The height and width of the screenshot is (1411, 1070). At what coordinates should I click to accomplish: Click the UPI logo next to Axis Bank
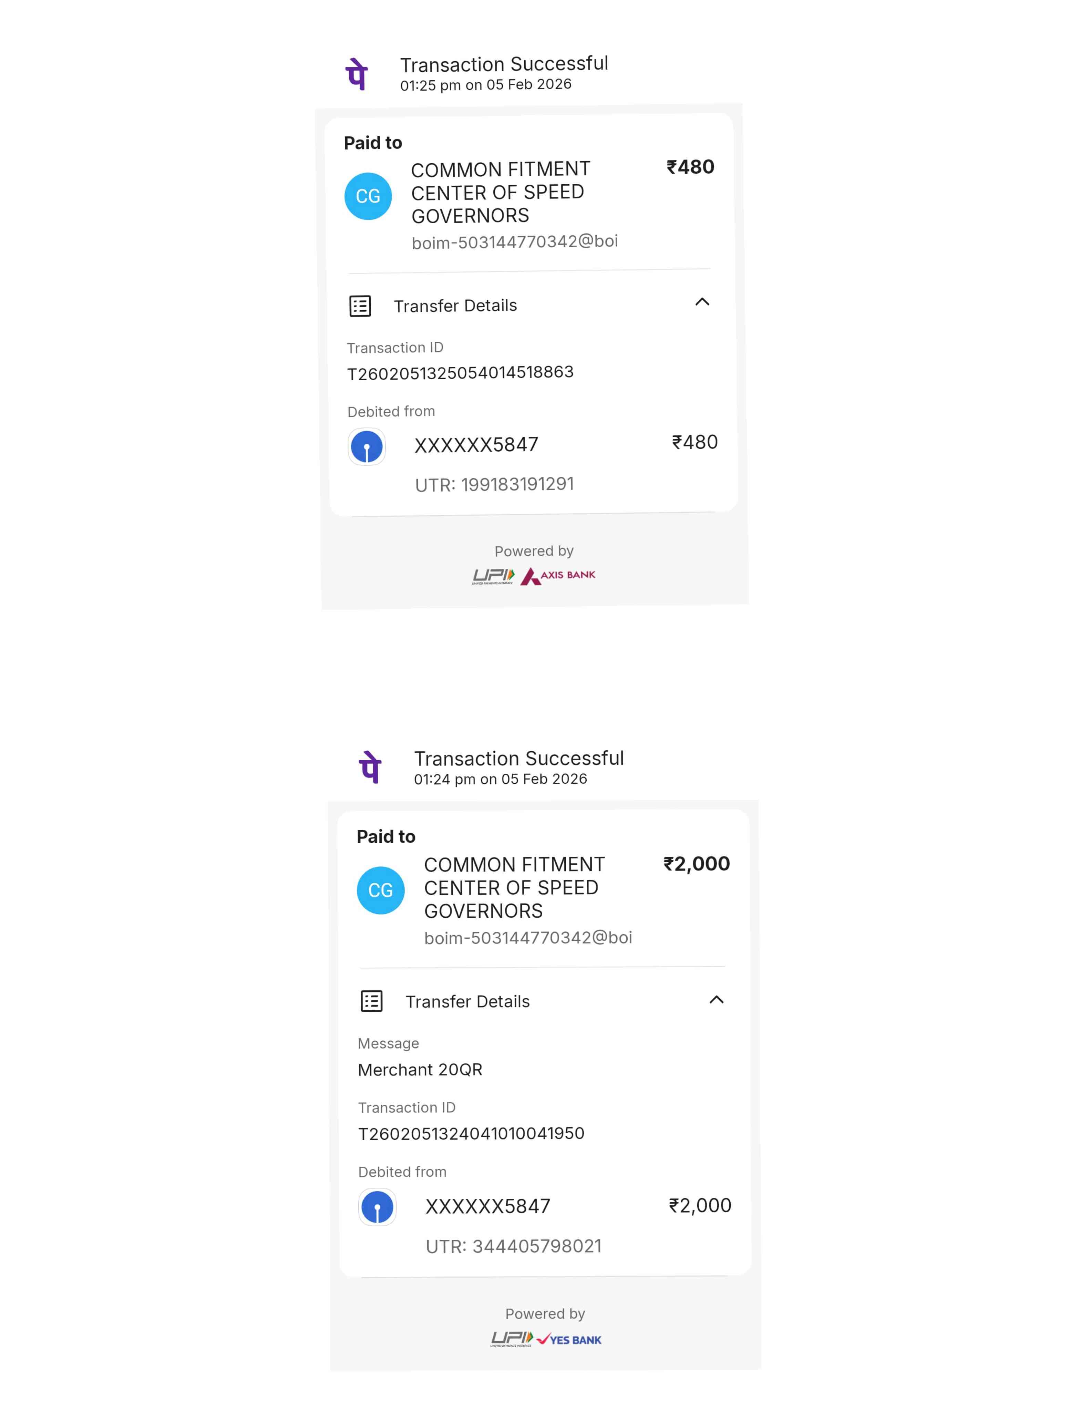coord(493,577)
